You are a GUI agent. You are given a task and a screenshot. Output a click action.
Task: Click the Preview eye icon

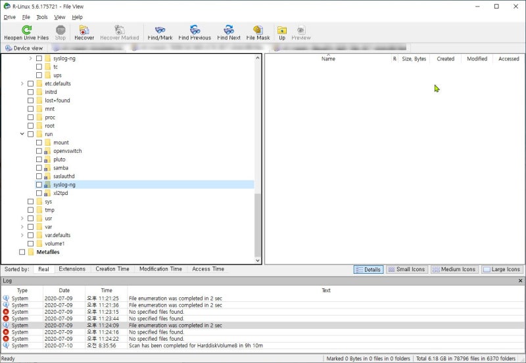301,30
